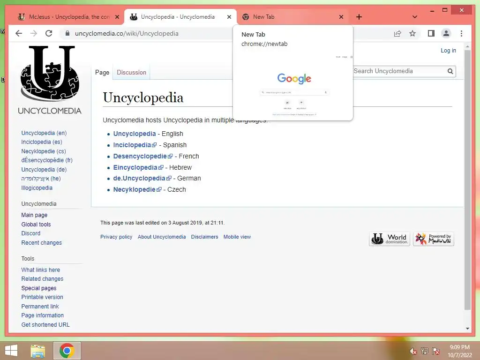The width and height of the screenshot is (480, 360).
Task: Open Global tools link
Action: [36, 225]
